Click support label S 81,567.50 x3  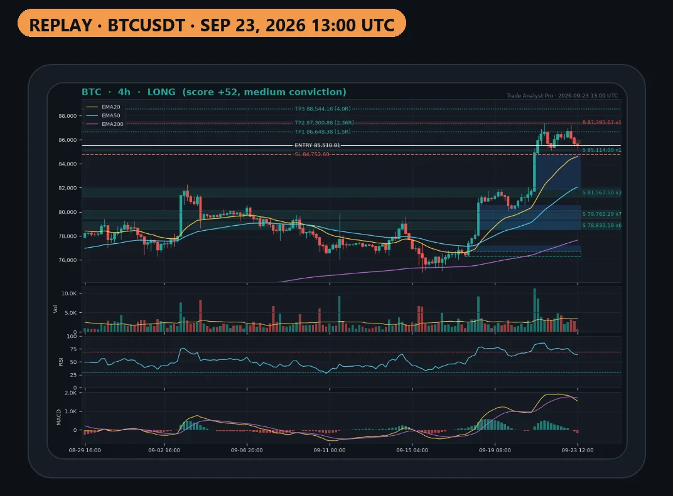(x=601, y=193)
